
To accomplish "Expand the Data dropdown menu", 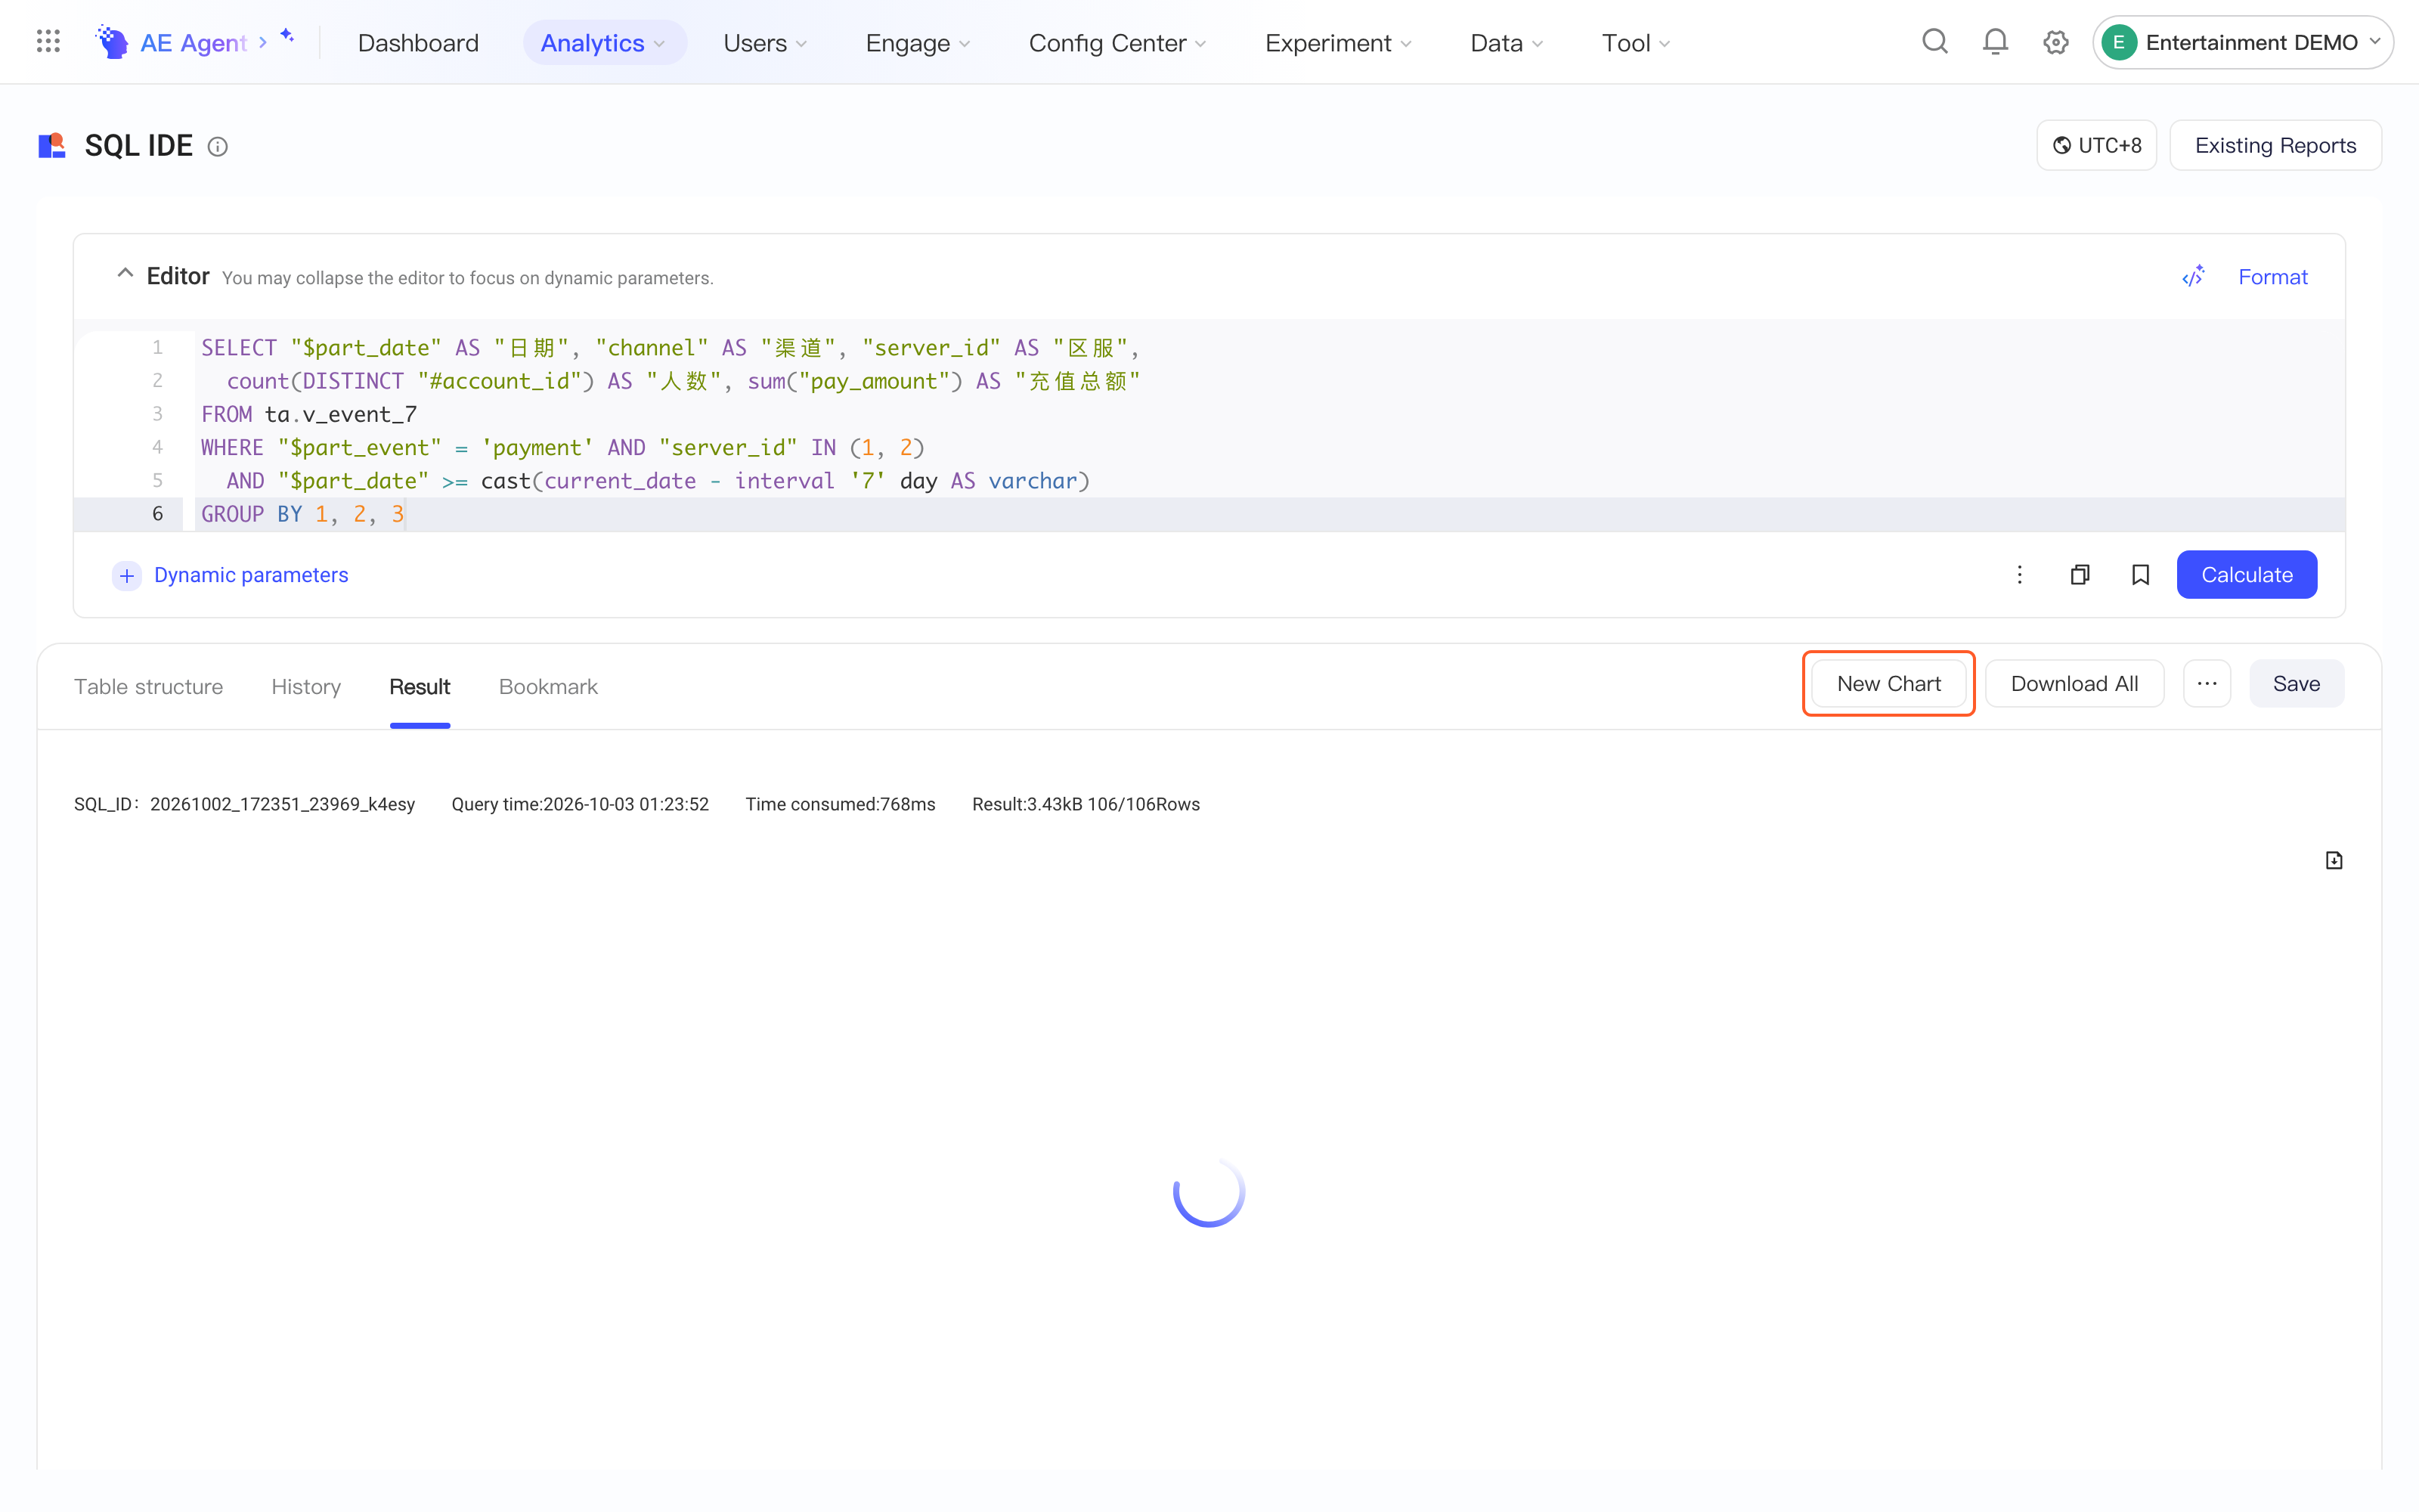I will [1507, 43].
